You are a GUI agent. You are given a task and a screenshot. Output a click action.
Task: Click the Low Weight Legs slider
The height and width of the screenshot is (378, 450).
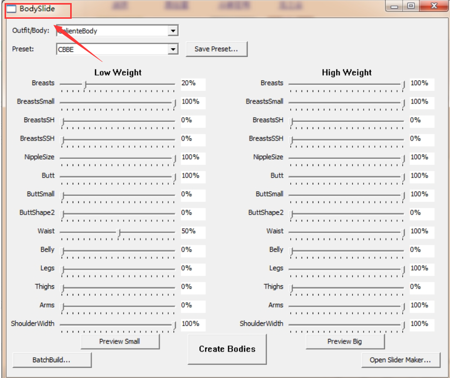[117, 270]
